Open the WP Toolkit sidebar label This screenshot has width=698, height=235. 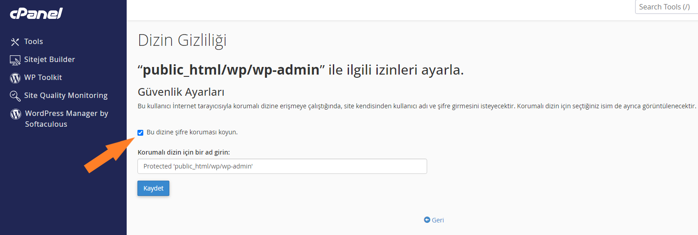point(43,77)
